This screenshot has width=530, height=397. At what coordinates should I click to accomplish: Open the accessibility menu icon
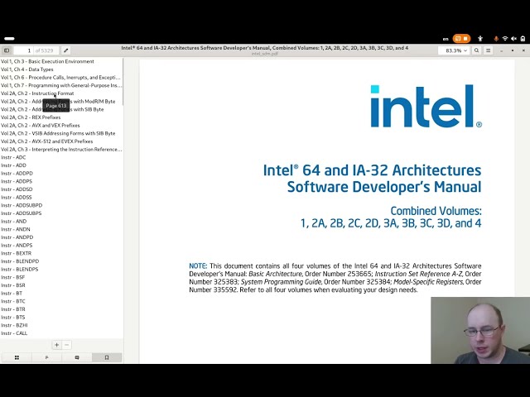click(480, 39)
